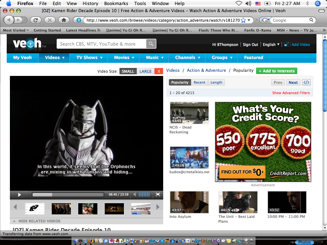Image resolution: width=327 pixels, height=245 pixels.
Task: Click Add to Interests button
Action: point(277,71)
